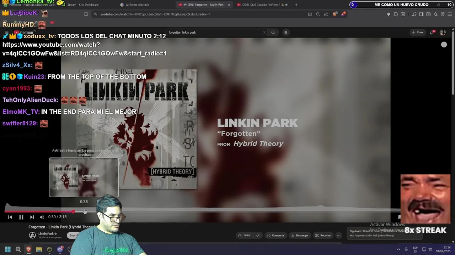The width and height of the screenshot is (455, 255).
Task: Click the share page icon in address bar
Action: [326, 14]
